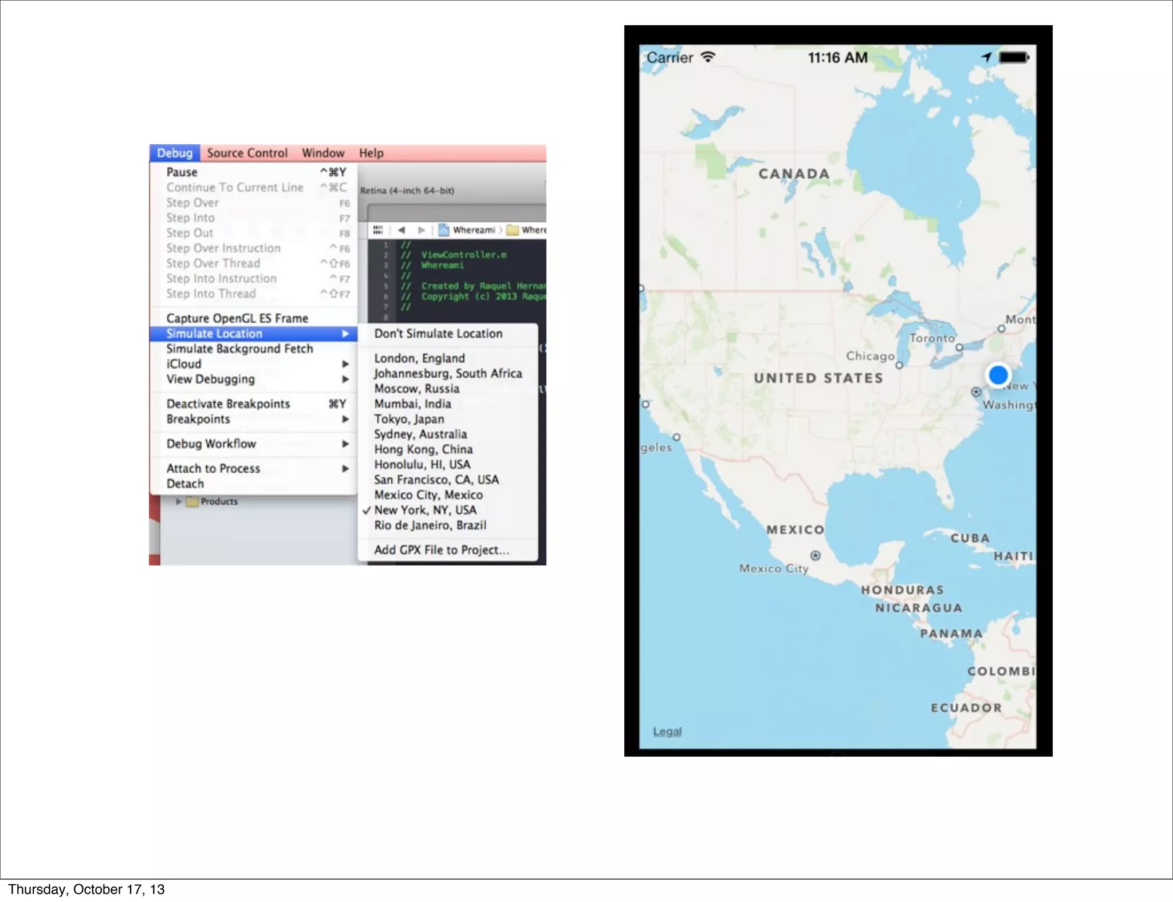The width and height of the screenshot is (1173, 902).
Task: Click the Whereami project file icon
Action: click(444, 230)
